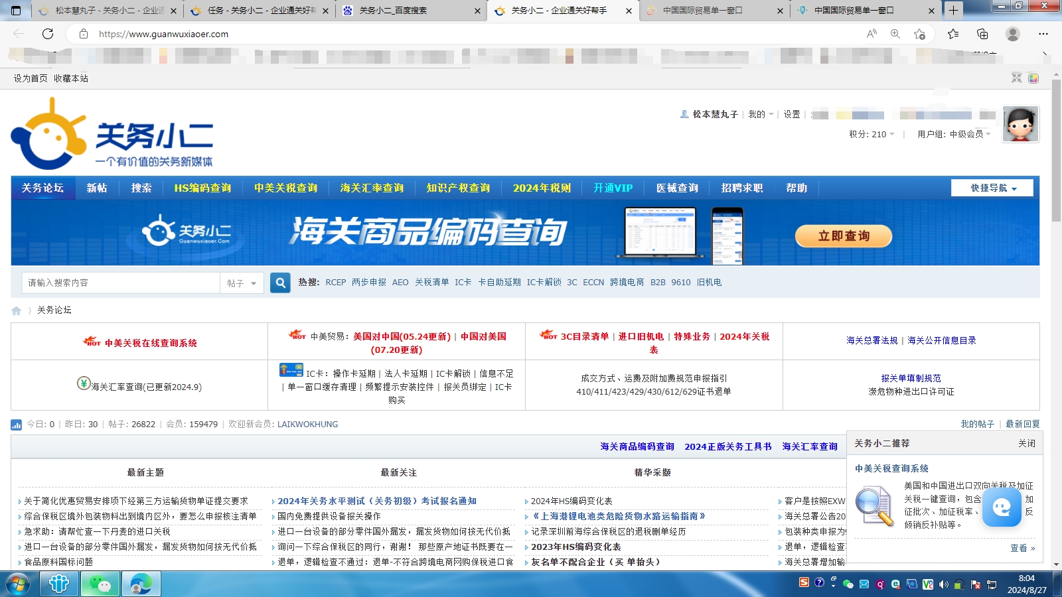Image resolution: width=1062 pixels, height=597 pixels.
Task: Open the HS编码查询 nav item
Action: coord(202,188)
